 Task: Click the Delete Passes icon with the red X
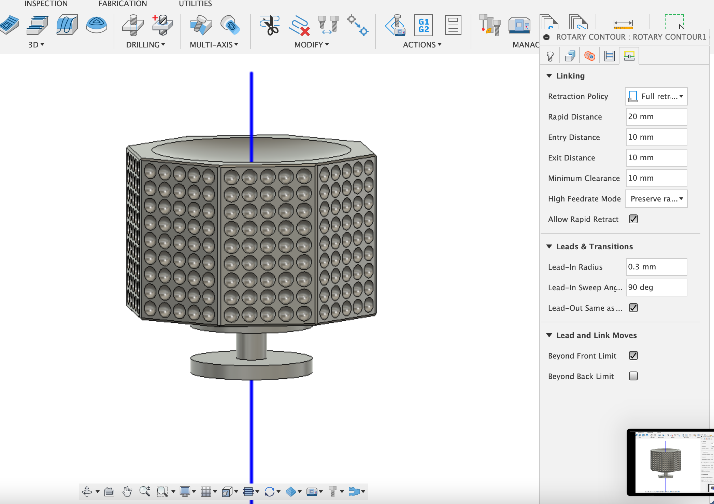coord(299,26)
